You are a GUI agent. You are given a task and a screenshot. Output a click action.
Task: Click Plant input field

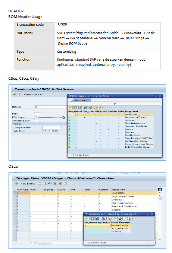tap(37, 114)
